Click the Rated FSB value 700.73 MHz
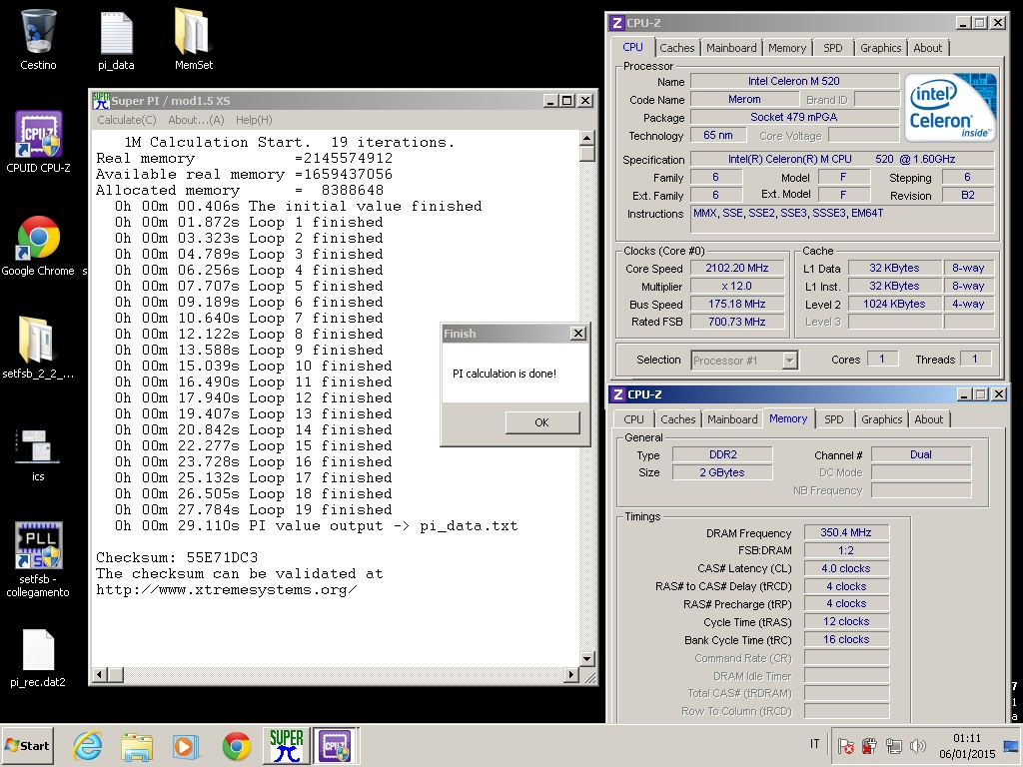 pos(737,322)
